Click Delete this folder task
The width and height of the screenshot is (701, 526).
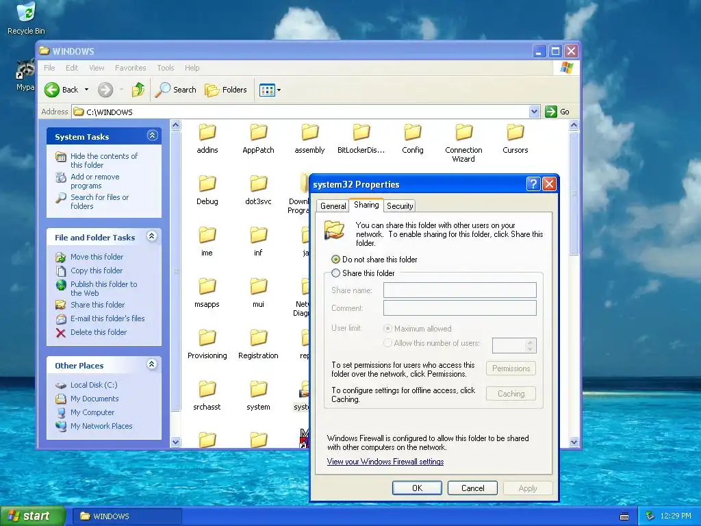pyautogui.click(x=99, y=332)
